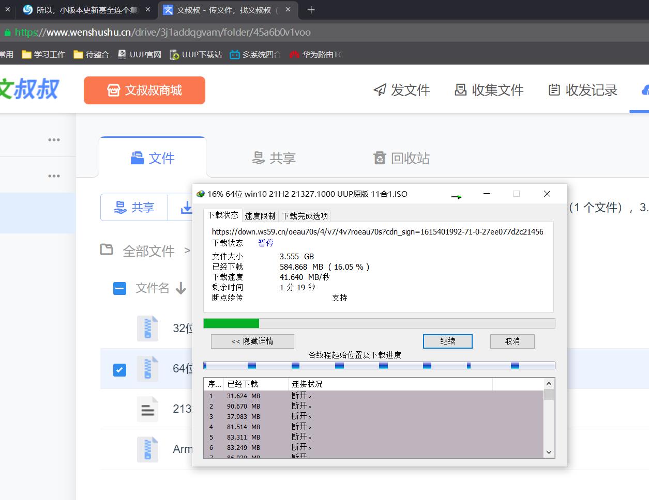Open 文叔叔商城 store button
Viewport: 649px width, 500px height.
point(144,90)
